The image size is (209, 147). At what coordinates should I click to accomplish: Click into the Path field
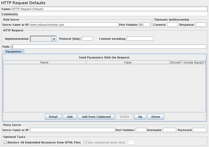(x=108, y=47)
